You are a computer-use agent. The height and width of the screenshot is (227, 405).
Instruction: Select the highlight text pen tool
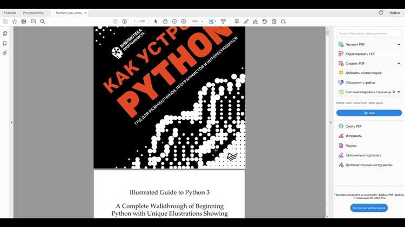coord(246,22)
